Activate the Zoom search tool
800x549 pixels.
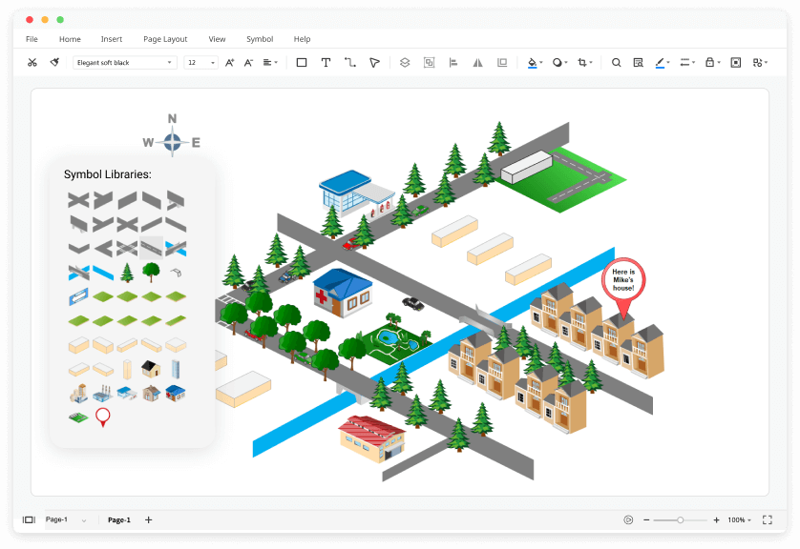616,62
